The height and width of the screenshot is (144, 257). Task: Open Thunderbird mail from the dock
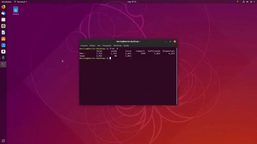3,13
